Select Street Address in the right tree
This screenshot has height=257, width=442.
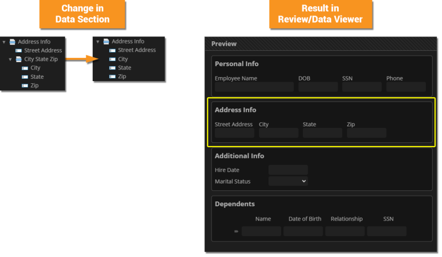(x=136, y=50)
